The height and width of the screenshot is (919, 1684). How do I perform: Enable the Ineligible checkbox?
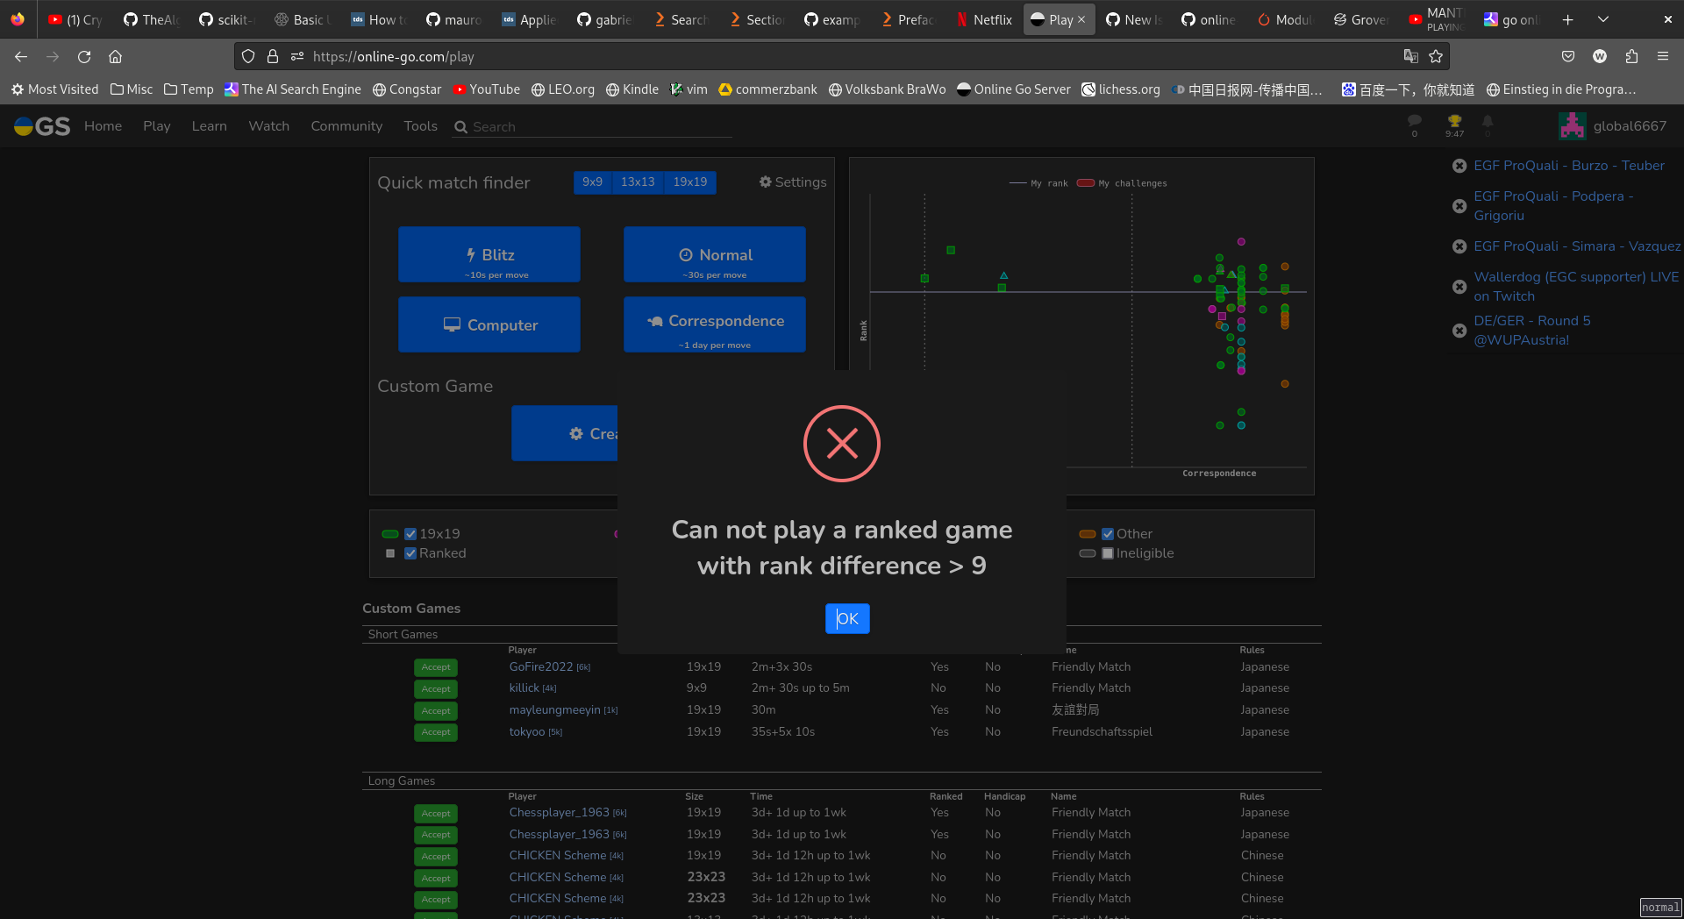coord(1108,553)
